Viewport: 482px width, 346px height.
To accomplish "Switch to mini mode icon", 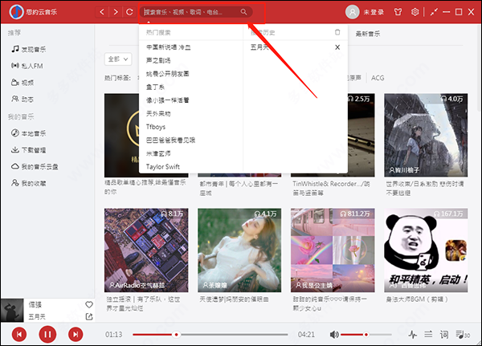I will pyautogui.click(x=434, y=12).
